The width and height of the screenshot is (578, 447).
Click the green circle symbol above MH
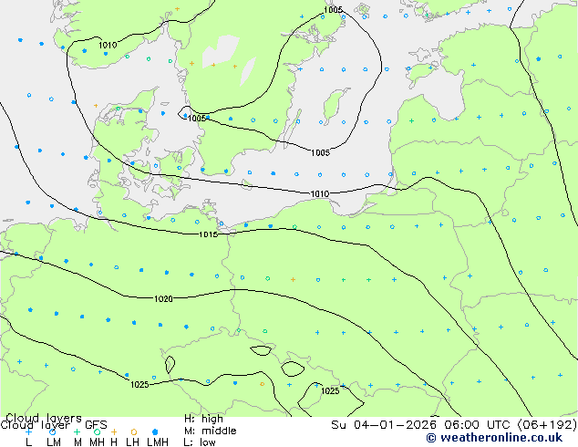97,431
